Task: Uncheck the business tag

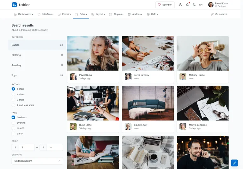Action: pyautogui.click(x=13, y=117)
